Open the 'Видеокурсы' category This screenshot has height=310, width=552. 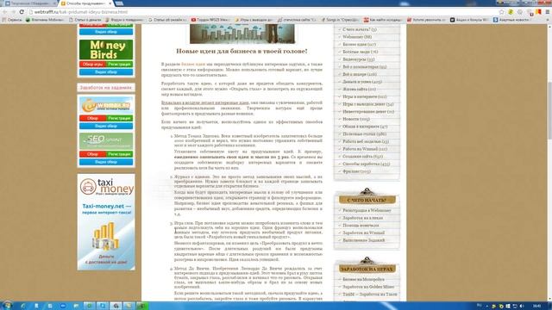coord(359,59)
